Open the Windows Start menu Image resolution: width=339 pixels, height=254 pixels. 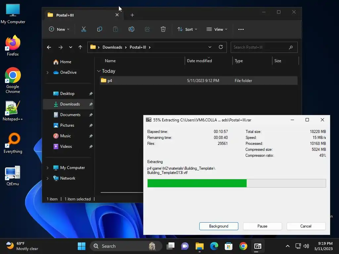tap(81, 246)
